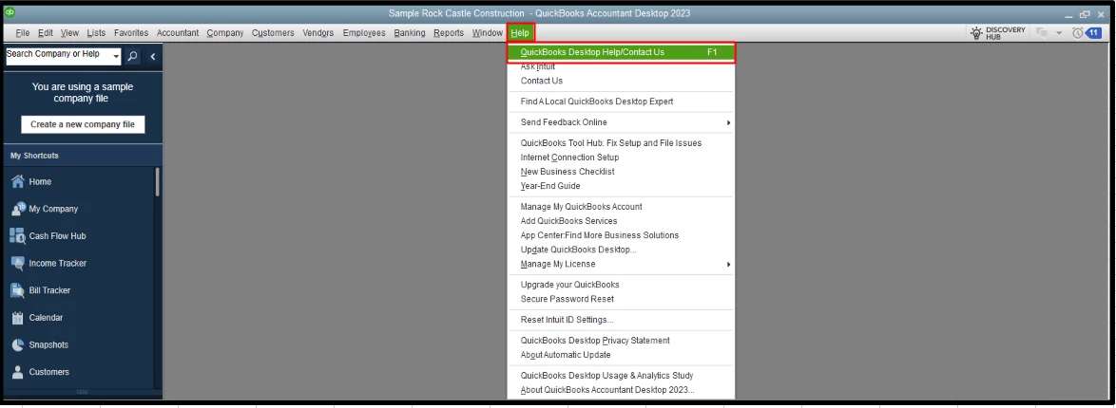Expand the Manage My License submenu
Screen dimensions: 1116x408
click(728, 264)
